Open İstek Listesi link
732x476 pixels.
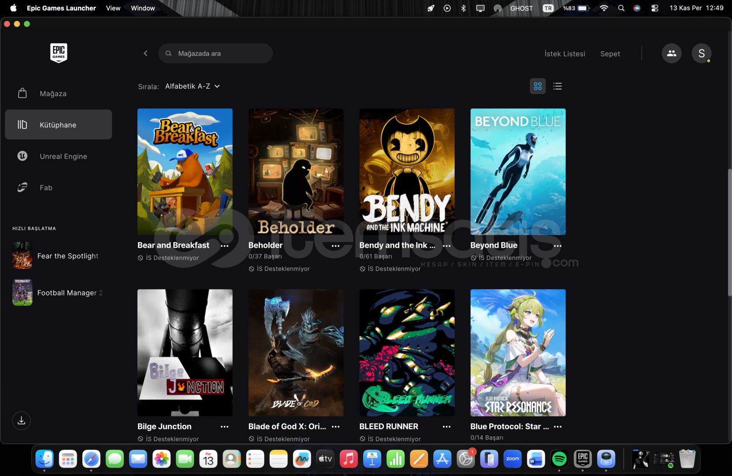(565, 54)
